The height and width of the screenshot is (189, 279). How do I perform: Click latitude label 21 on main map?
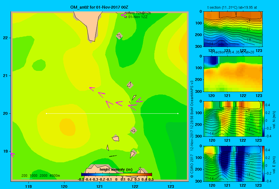6,76
